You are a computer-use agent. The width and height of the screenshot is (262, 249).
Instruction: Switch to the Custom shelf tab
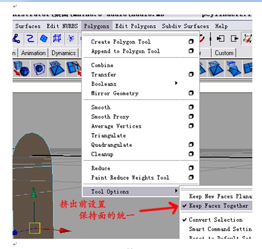224,53
